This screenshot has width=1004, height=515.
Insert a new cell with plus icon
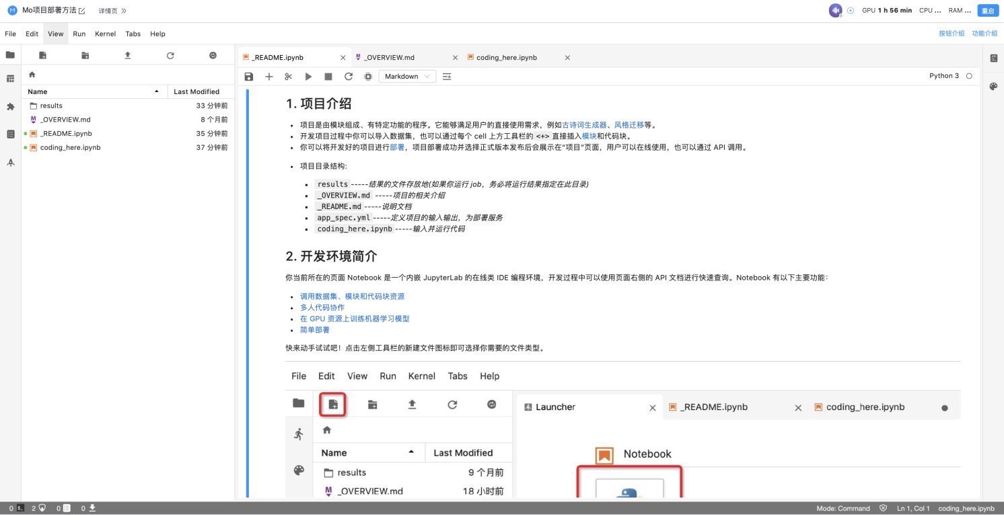click(x=269, y=77)
